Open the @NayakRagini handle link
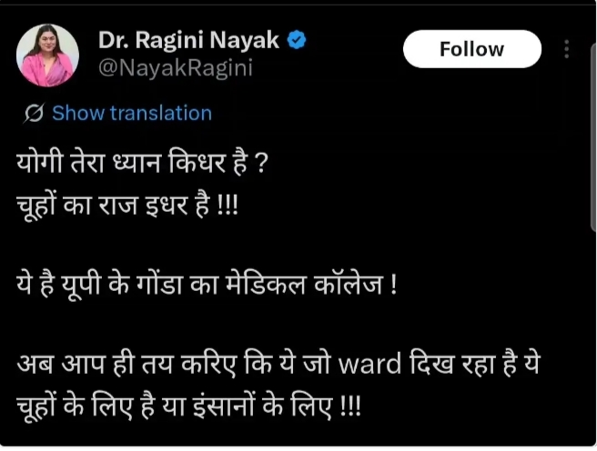Screen dimensions: 597x451 click(x=176, y=68)
